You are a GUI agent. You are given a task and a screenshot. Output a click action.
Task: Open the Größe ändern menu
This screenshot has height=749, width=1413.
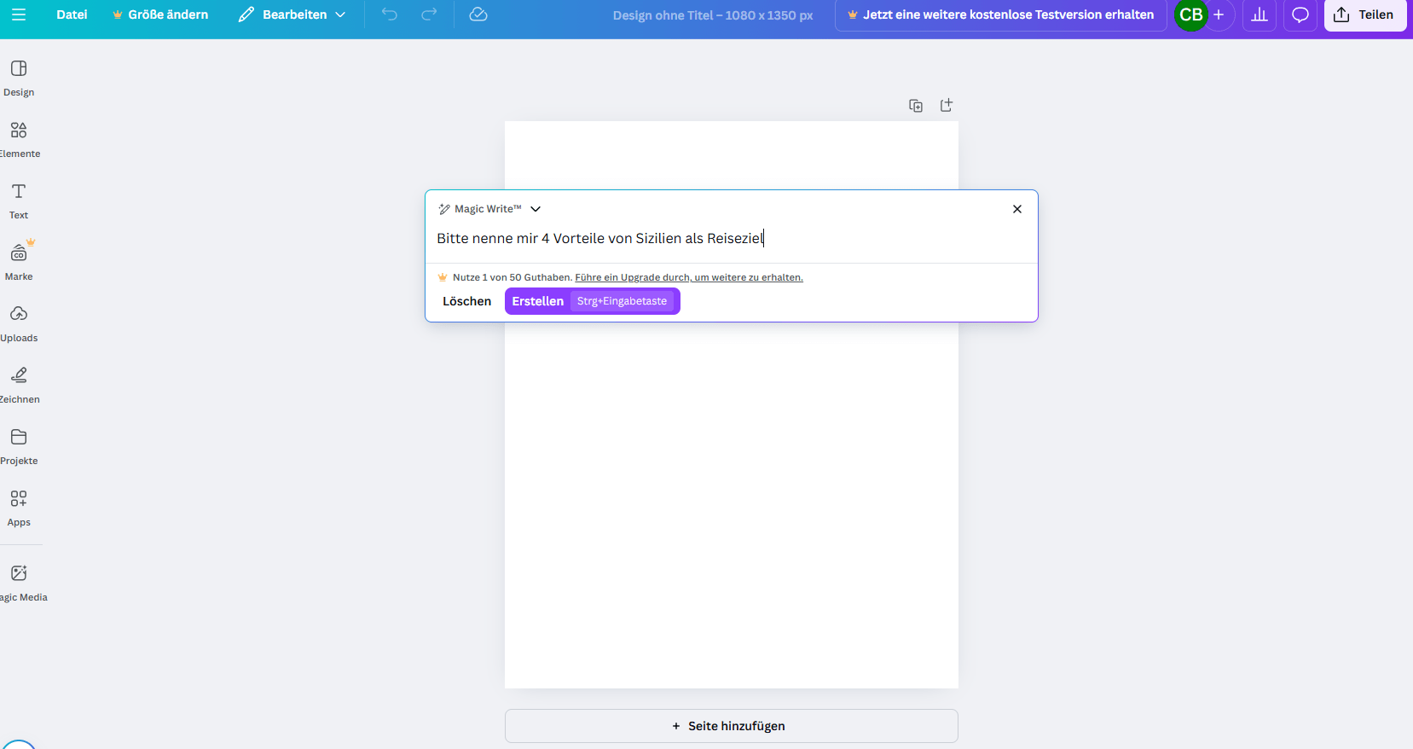(160, 15)
